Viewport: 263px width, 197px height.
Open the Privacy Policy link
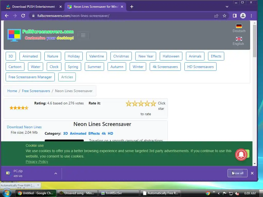click(x=37, y=162)
